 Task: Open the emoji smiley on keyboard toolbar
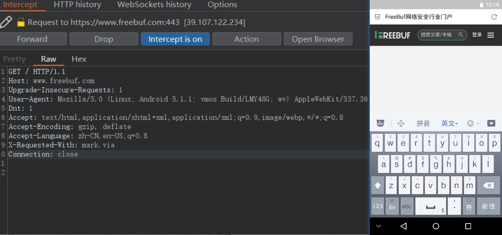[x=470, y=123]
